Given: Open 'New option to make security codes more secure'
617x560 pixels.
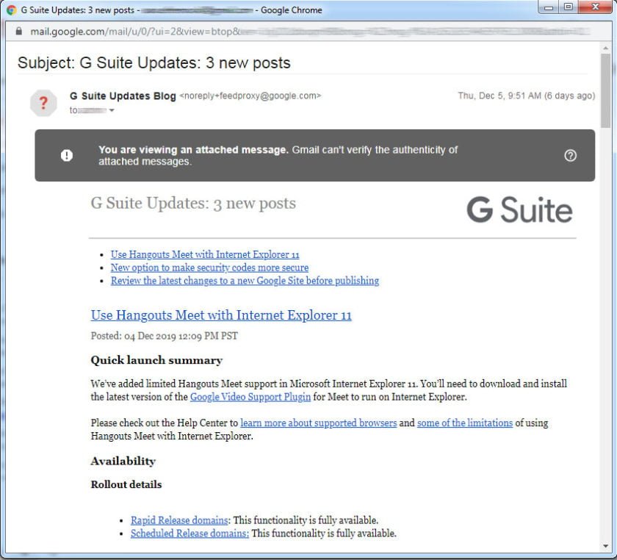Looking at the screenshot, I should pyautogui.click(x=209, y=268).
